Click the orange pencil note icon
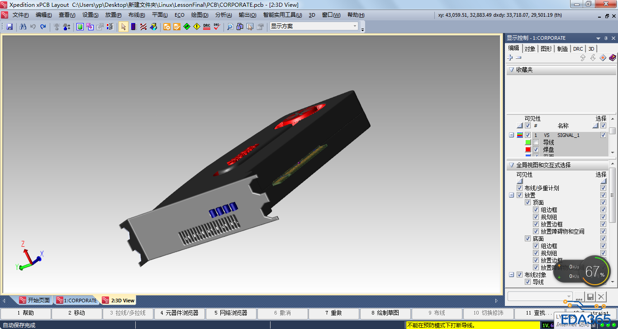 click(177, 27)
